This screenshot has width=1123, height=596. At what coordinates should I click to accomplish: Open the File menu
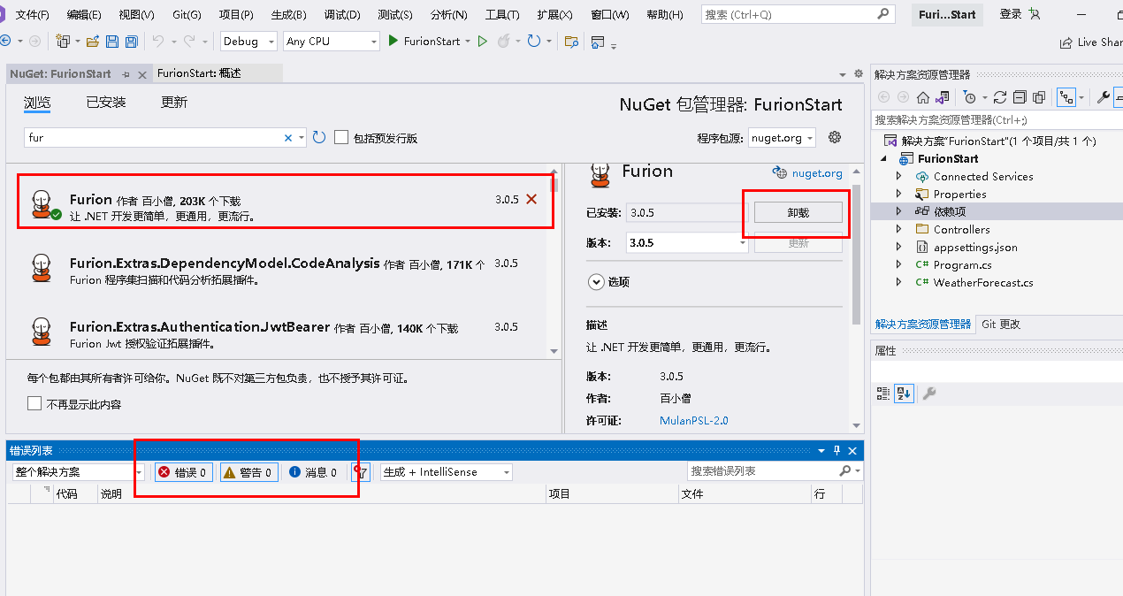click(33, 15)
